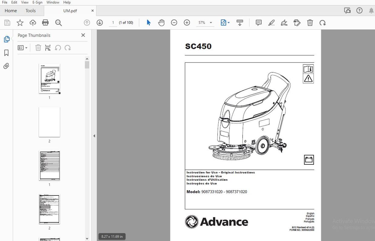The image size is (375, 241).
Task: Select the Hand tool in the toolbar
Action: click(161, 22)
